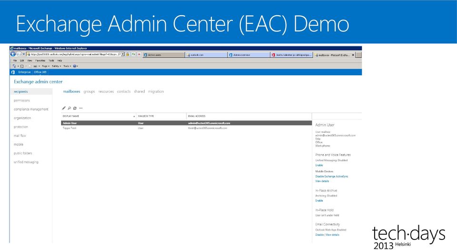The image size is (457, 250).
Task: Open the protection section in the sidebar
Action: [20, 127]
